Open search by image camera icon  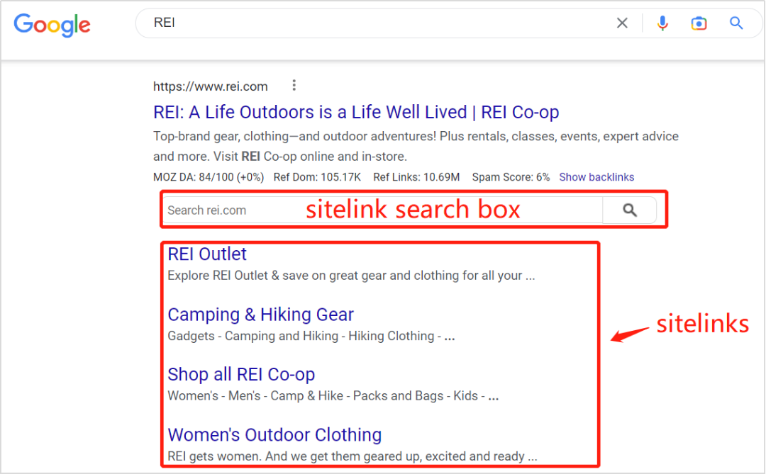[699, 23]
